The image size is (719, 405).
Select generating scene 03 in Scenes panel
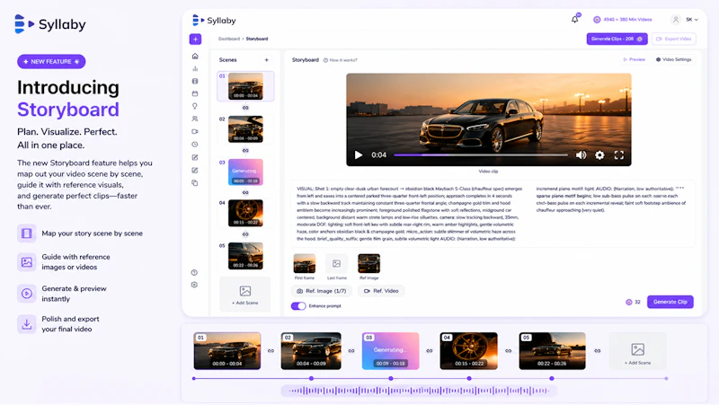pos(245,172)
